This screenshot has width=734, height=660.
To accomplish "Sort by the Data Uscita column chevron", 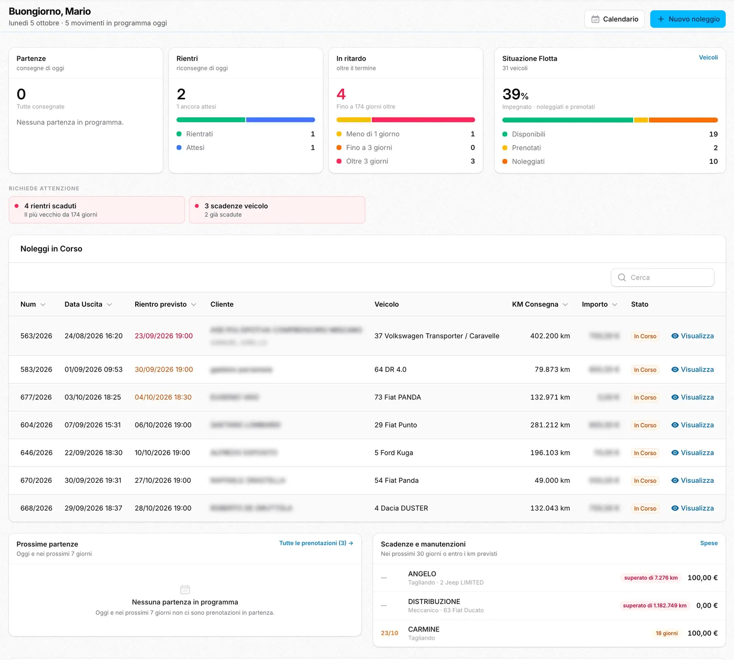I will tap(109, 305).
